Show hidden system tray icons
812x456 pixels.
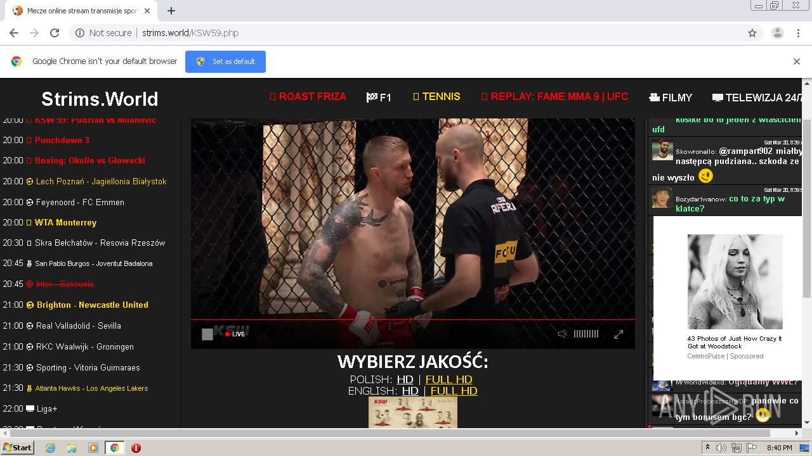click(x=708, y=448)
